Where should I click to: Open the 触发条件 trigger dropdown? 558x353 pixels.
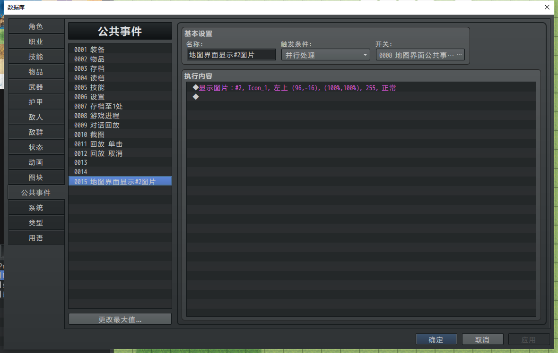326,55
